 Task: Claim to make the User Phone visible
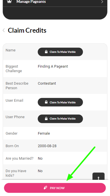[60, 119]
